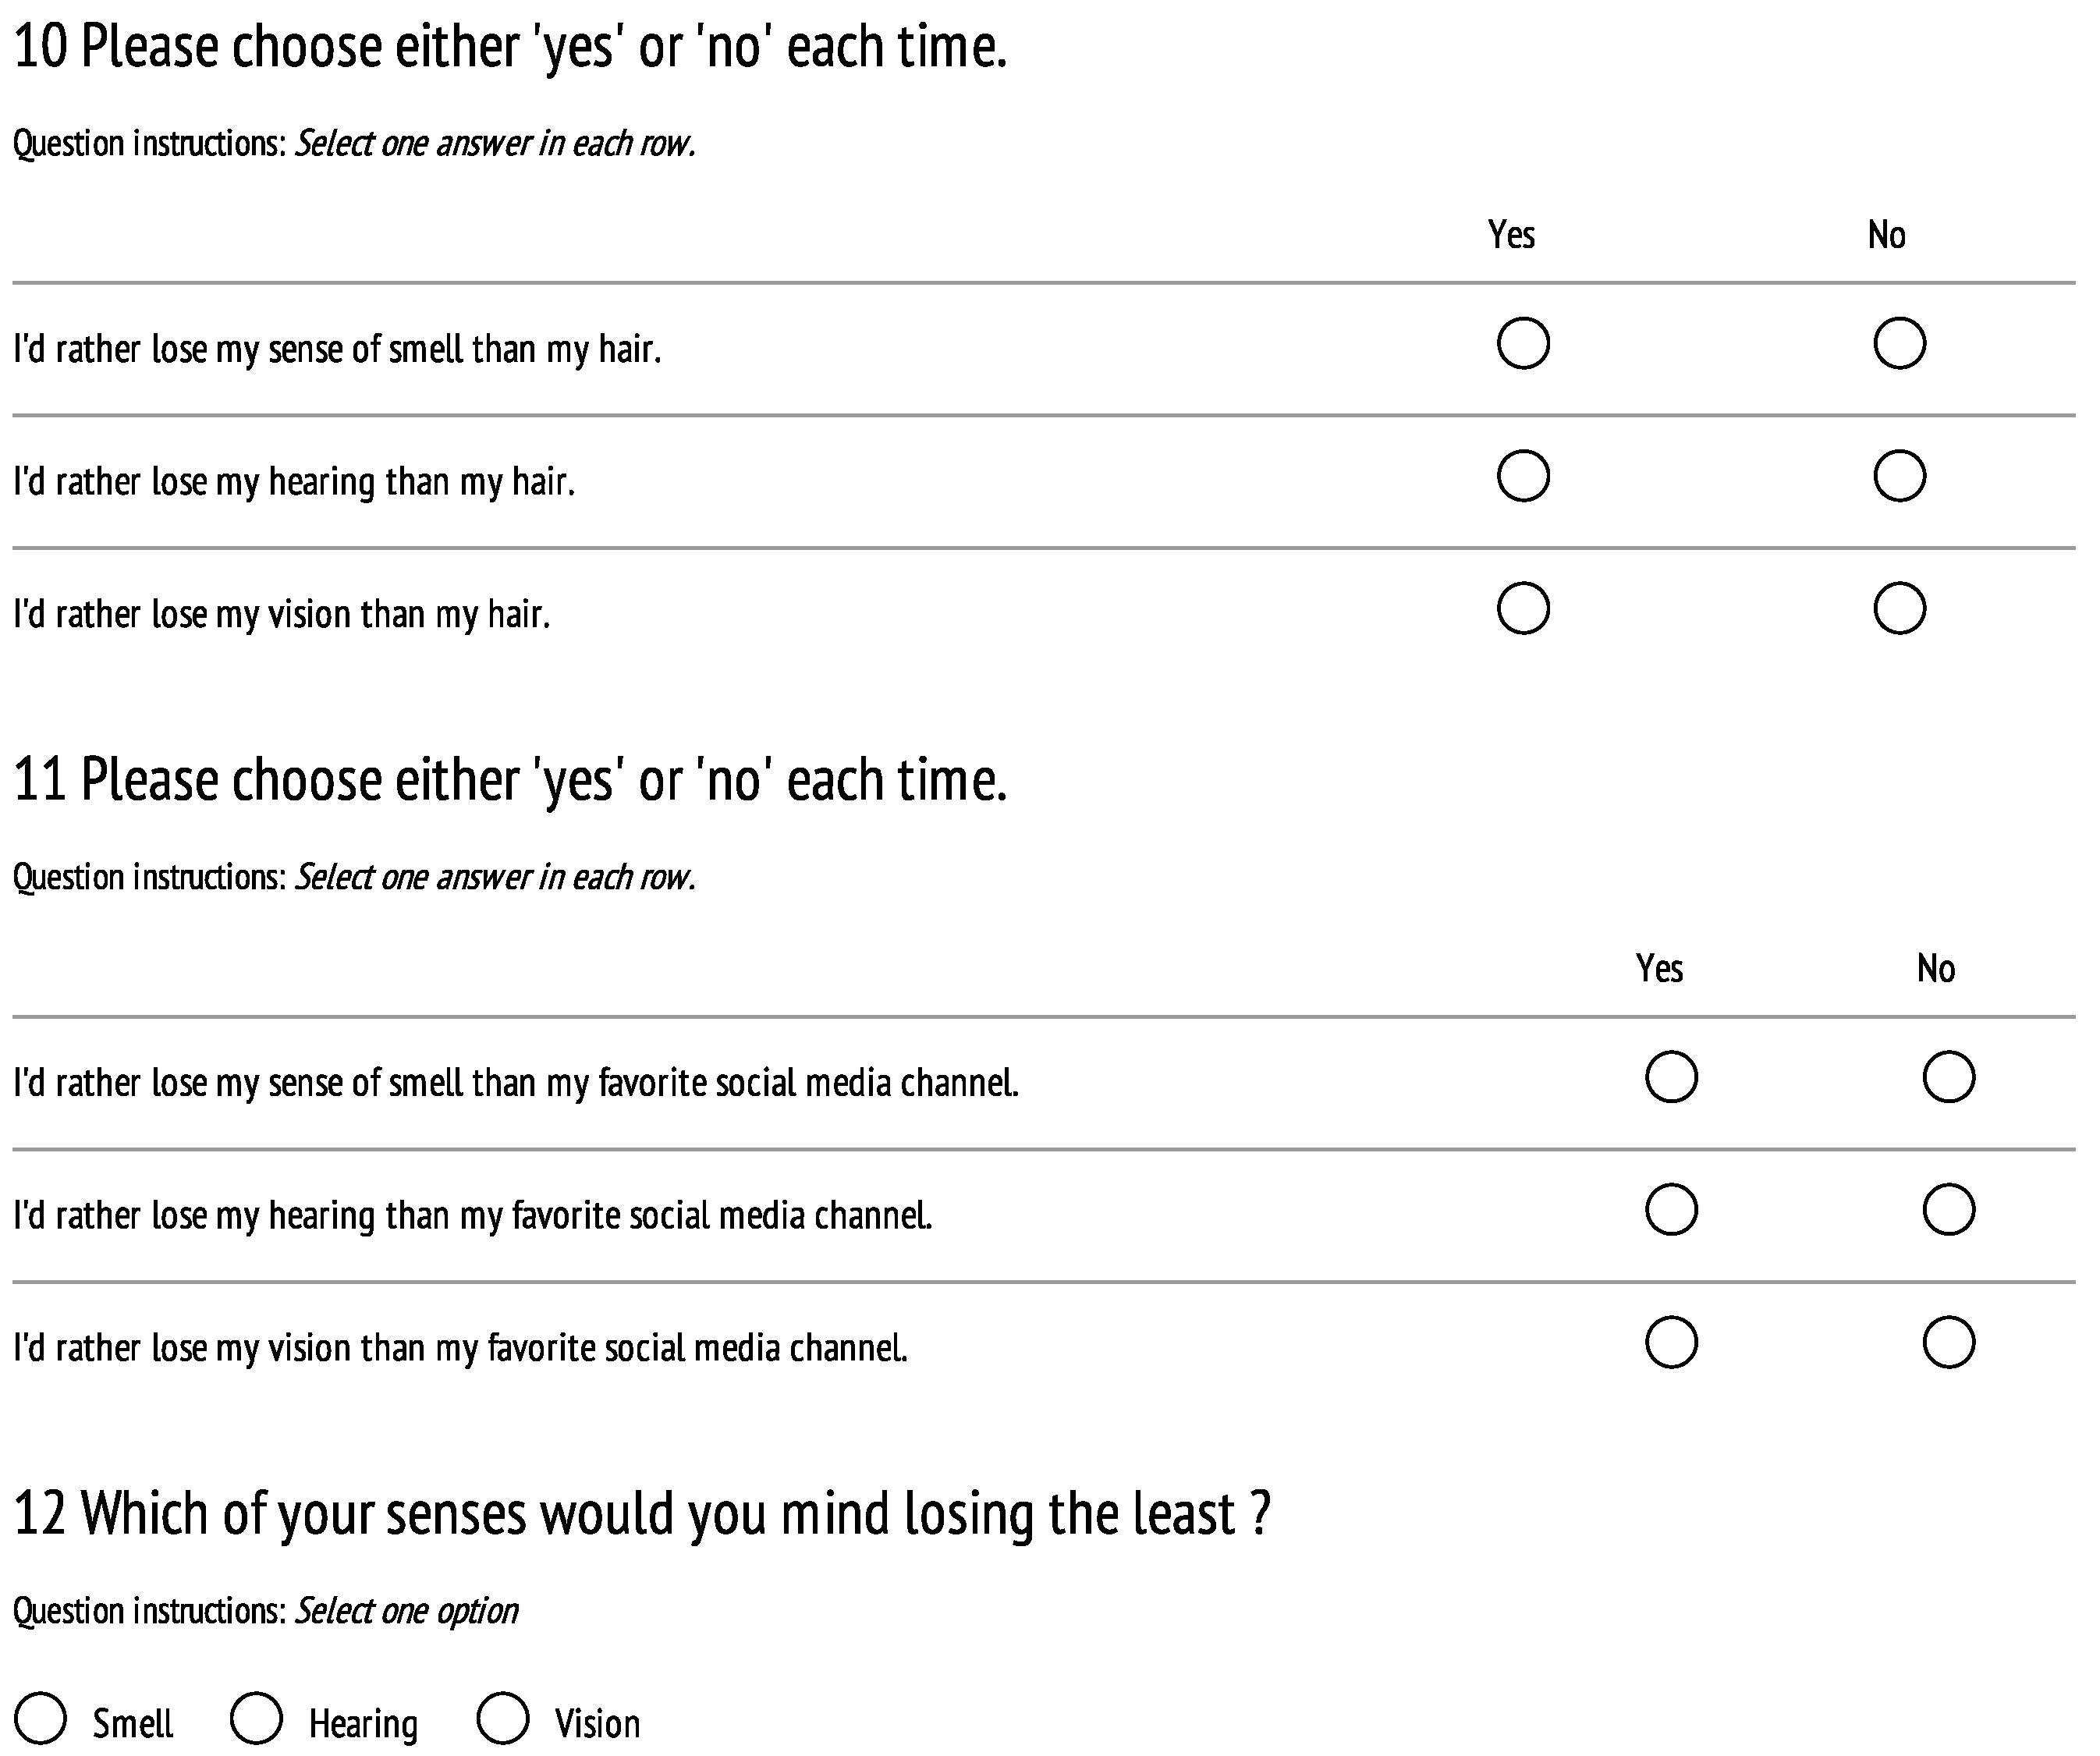
Task: Select the Smell radio button in question 12
Action: coord(41,1718)
